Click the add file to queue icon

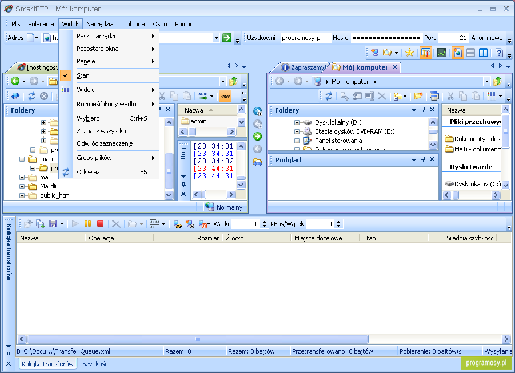(x=41, y=224)
